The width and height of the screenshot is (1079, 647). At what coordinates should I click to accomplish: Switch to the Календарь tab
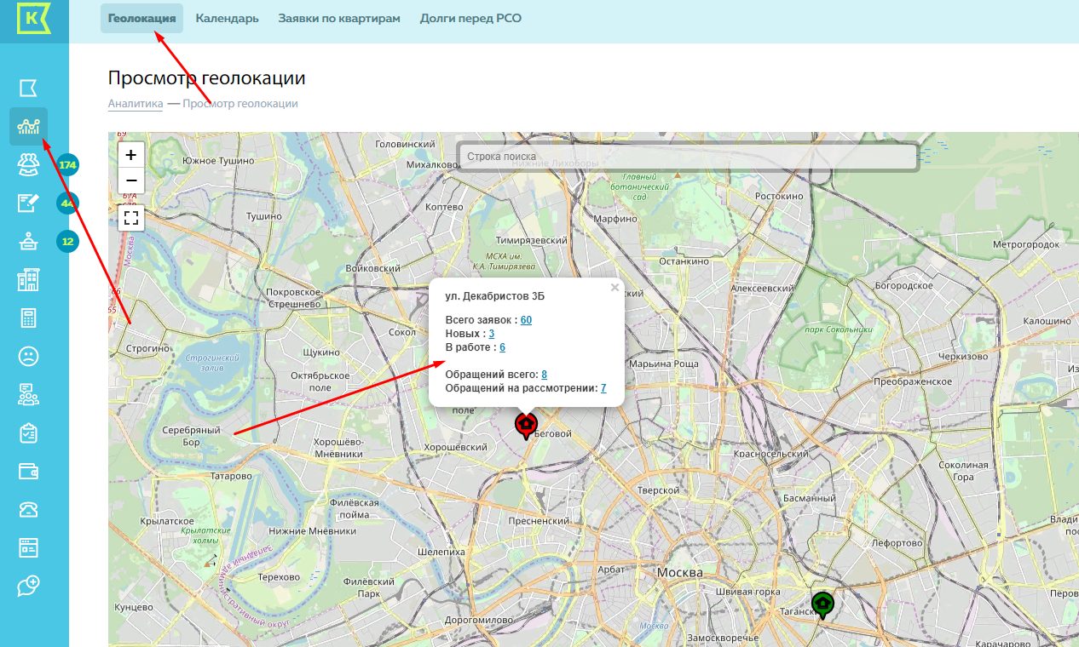(227, 18)
